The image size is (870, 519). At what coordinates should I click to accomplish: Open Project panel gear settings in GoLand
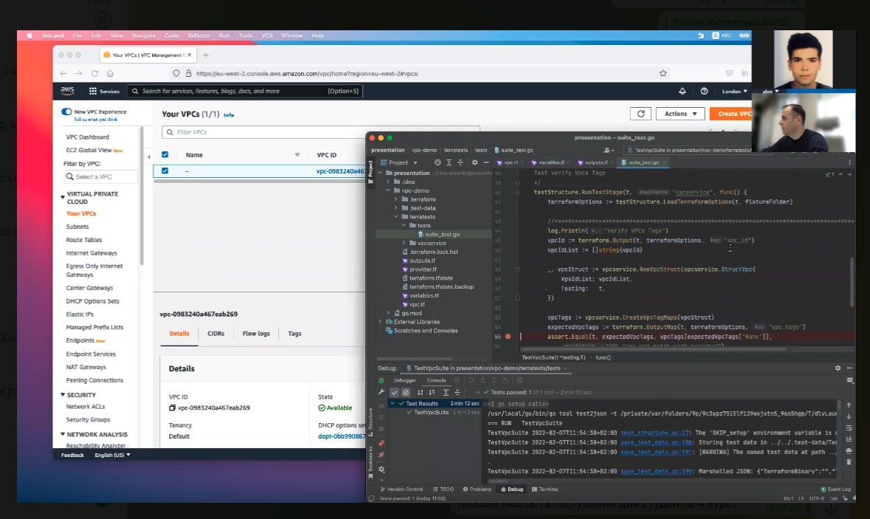[x=474, y=162]
